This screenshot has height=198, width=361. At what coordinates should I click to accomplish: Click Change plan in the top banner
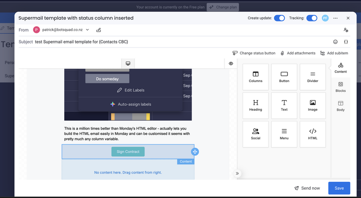[x=223, y=7]
